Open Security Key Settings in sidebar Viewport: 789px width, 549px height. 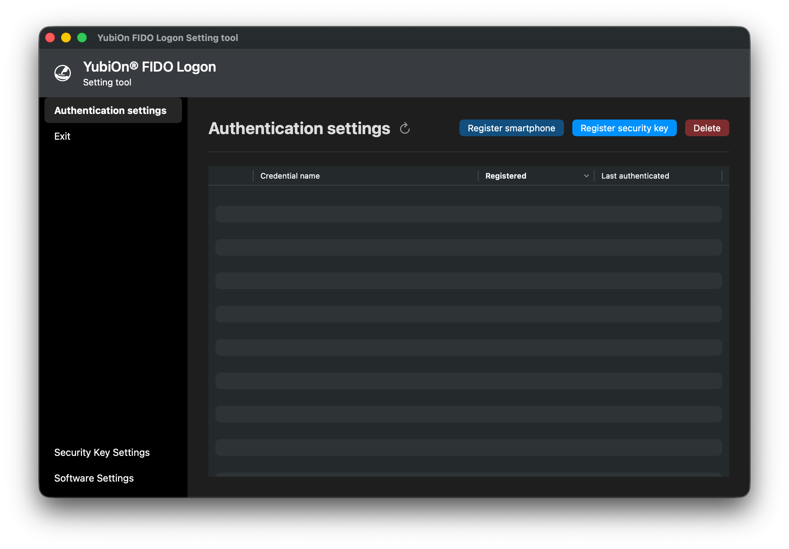pos(102,452)
